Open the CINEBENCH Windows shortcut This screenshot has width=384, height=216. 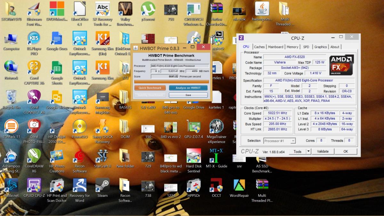click(x=194, y=14)
